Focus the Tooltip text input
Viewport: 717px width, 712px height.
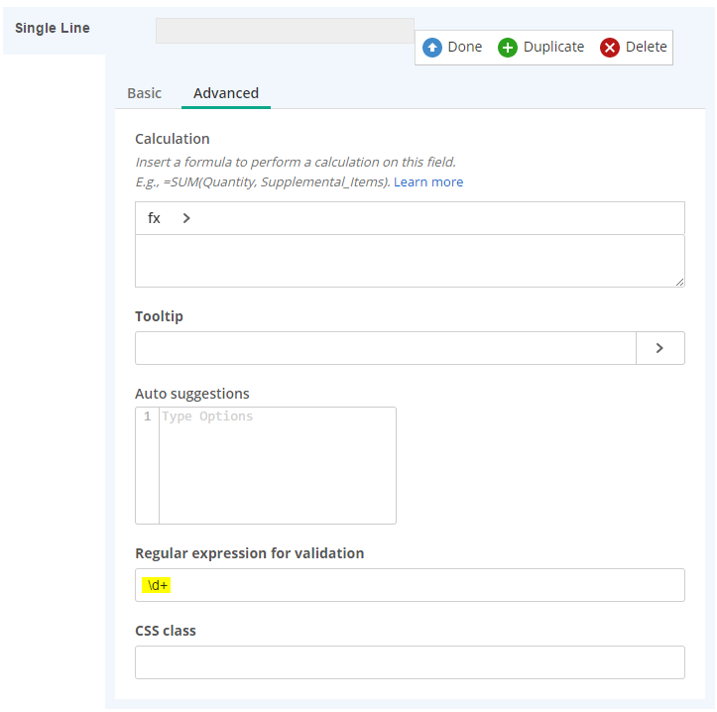pyautogui.click(x=386, y=348)
